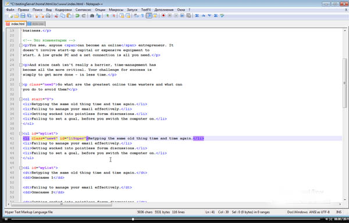Start macro recording with red dot icon
The height and width of the screenshot is (223, 349).
click(x=163, y=16)
